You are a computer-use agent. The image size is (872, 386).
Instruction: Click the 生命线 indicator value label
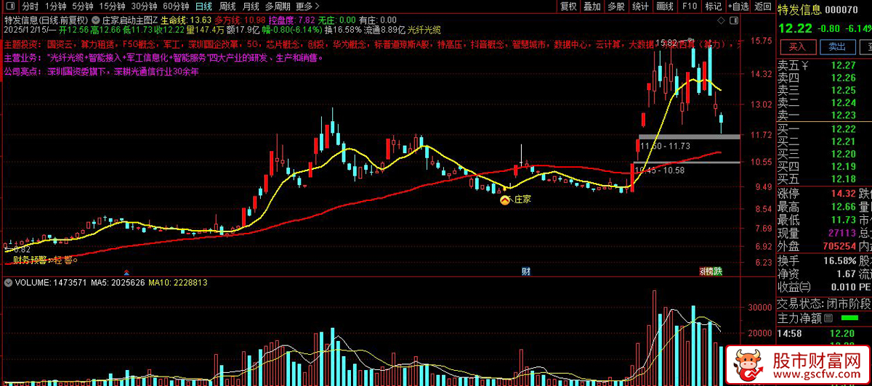tap(186, 20)
